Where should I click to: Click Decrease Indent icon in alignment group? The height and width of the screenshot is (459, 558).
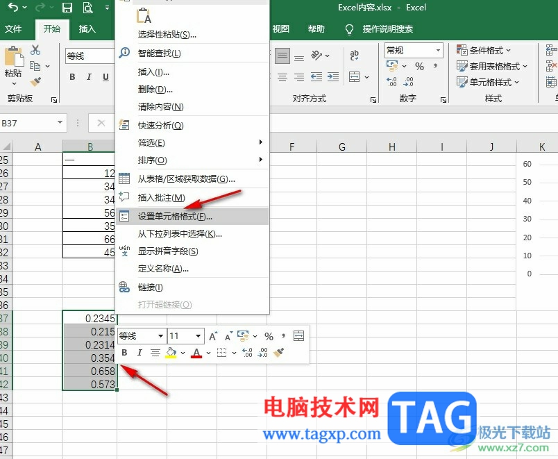tap(316, 77)
